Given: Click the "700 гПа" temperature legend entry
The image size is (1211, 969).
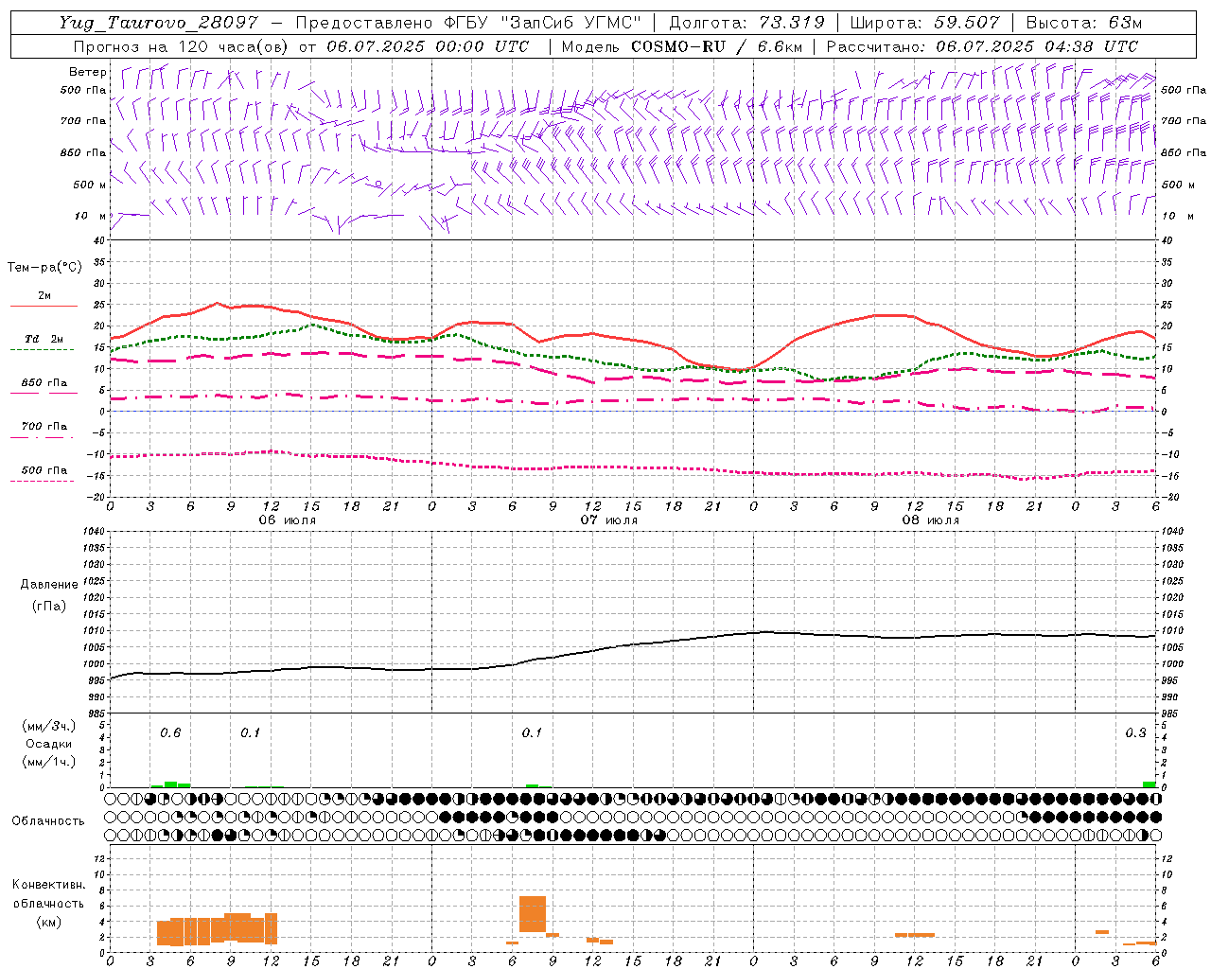Looking at the screenshot, I should click(44, 427).
